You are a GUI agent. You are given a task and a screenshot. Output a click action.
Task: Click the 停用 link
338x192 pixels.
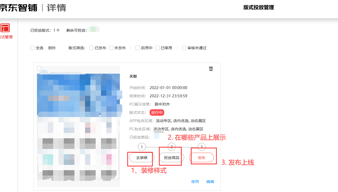coord(195,182)
